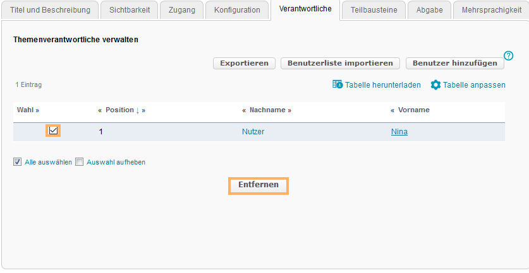Tick the Auswahl aufheben checkbox
Viewport: 529px width, 273px height.
pyautogui.click(x=79, y=162)
